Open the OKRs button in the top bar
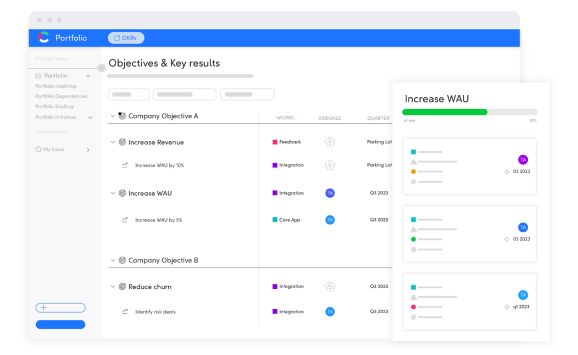 click(x=125, y=37)
